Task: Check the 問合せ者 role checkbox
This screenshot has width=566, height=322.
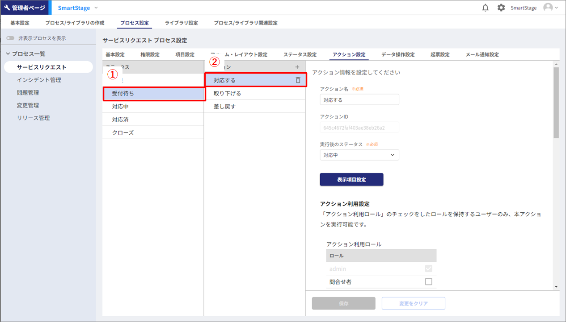Action: click(428, 281)
